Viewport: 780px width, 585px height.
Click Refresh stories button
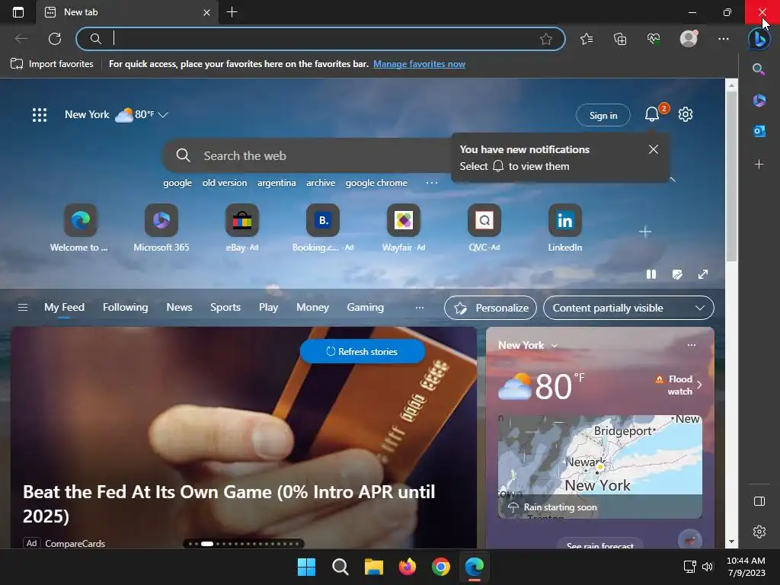[362, 352]
